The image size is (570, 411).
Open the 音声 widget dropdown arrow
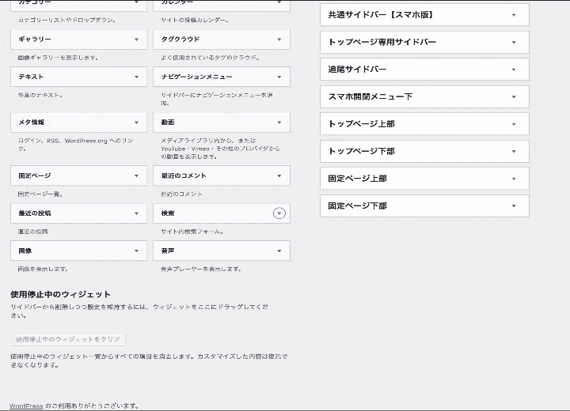[279, 251]
